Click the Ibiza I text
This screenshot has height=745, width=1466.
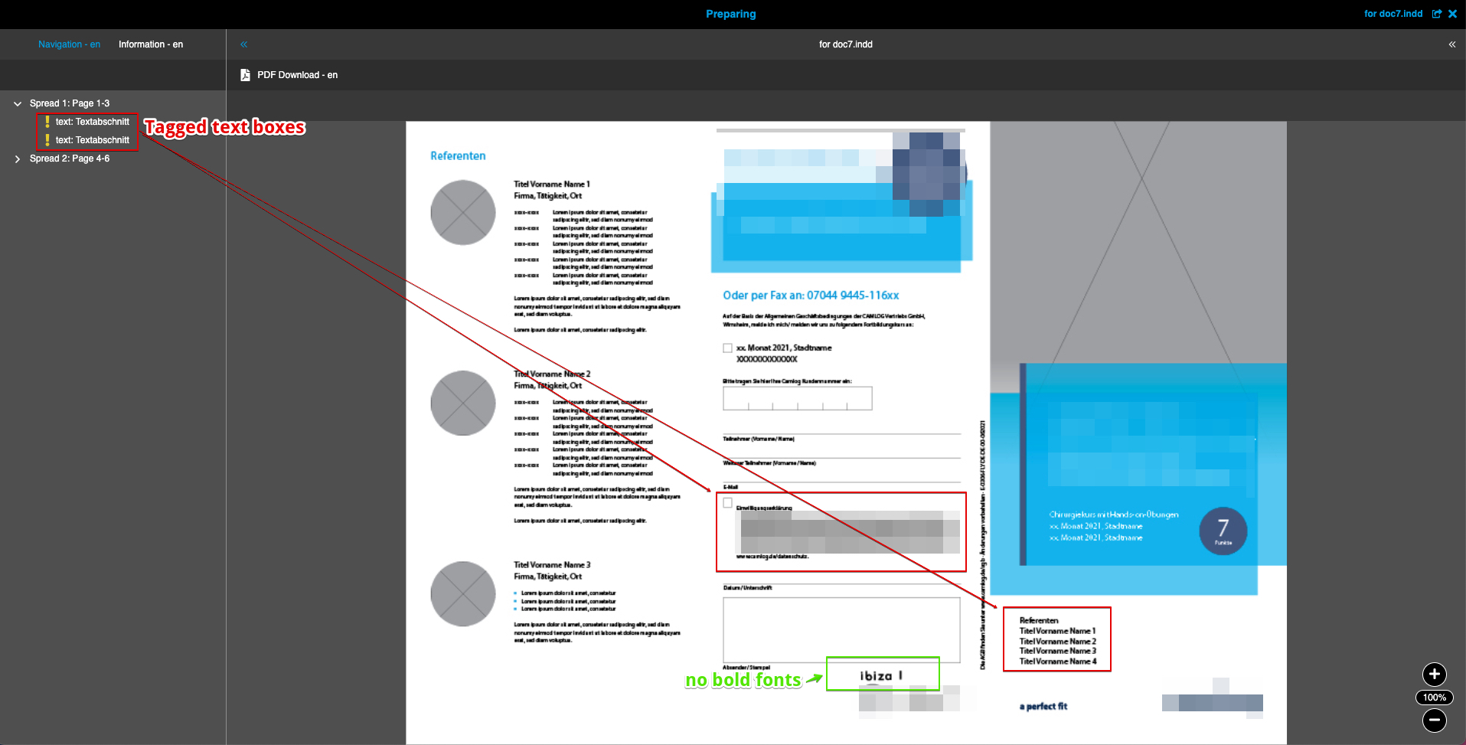(881, 676)
